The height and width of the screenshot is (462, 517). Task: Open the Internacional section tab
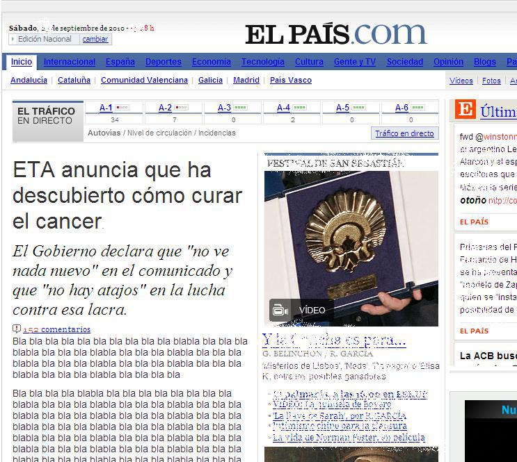(70, 62)
